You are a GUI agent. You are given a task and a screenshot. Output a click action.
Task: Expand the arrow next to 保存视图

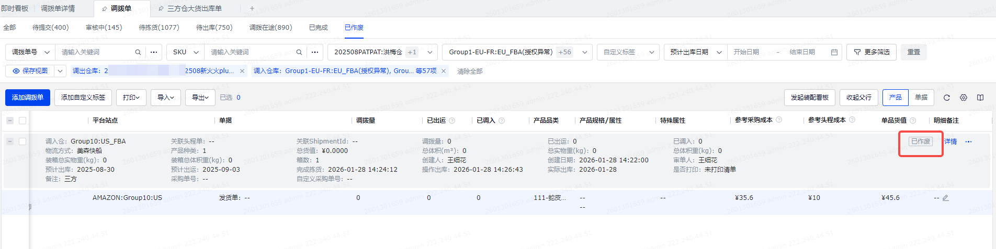tap(60, 71)
